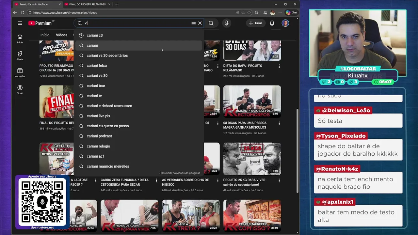The image size is (418, 235).
Task: Open Copilot Chat button
Action: coord(291,12)
